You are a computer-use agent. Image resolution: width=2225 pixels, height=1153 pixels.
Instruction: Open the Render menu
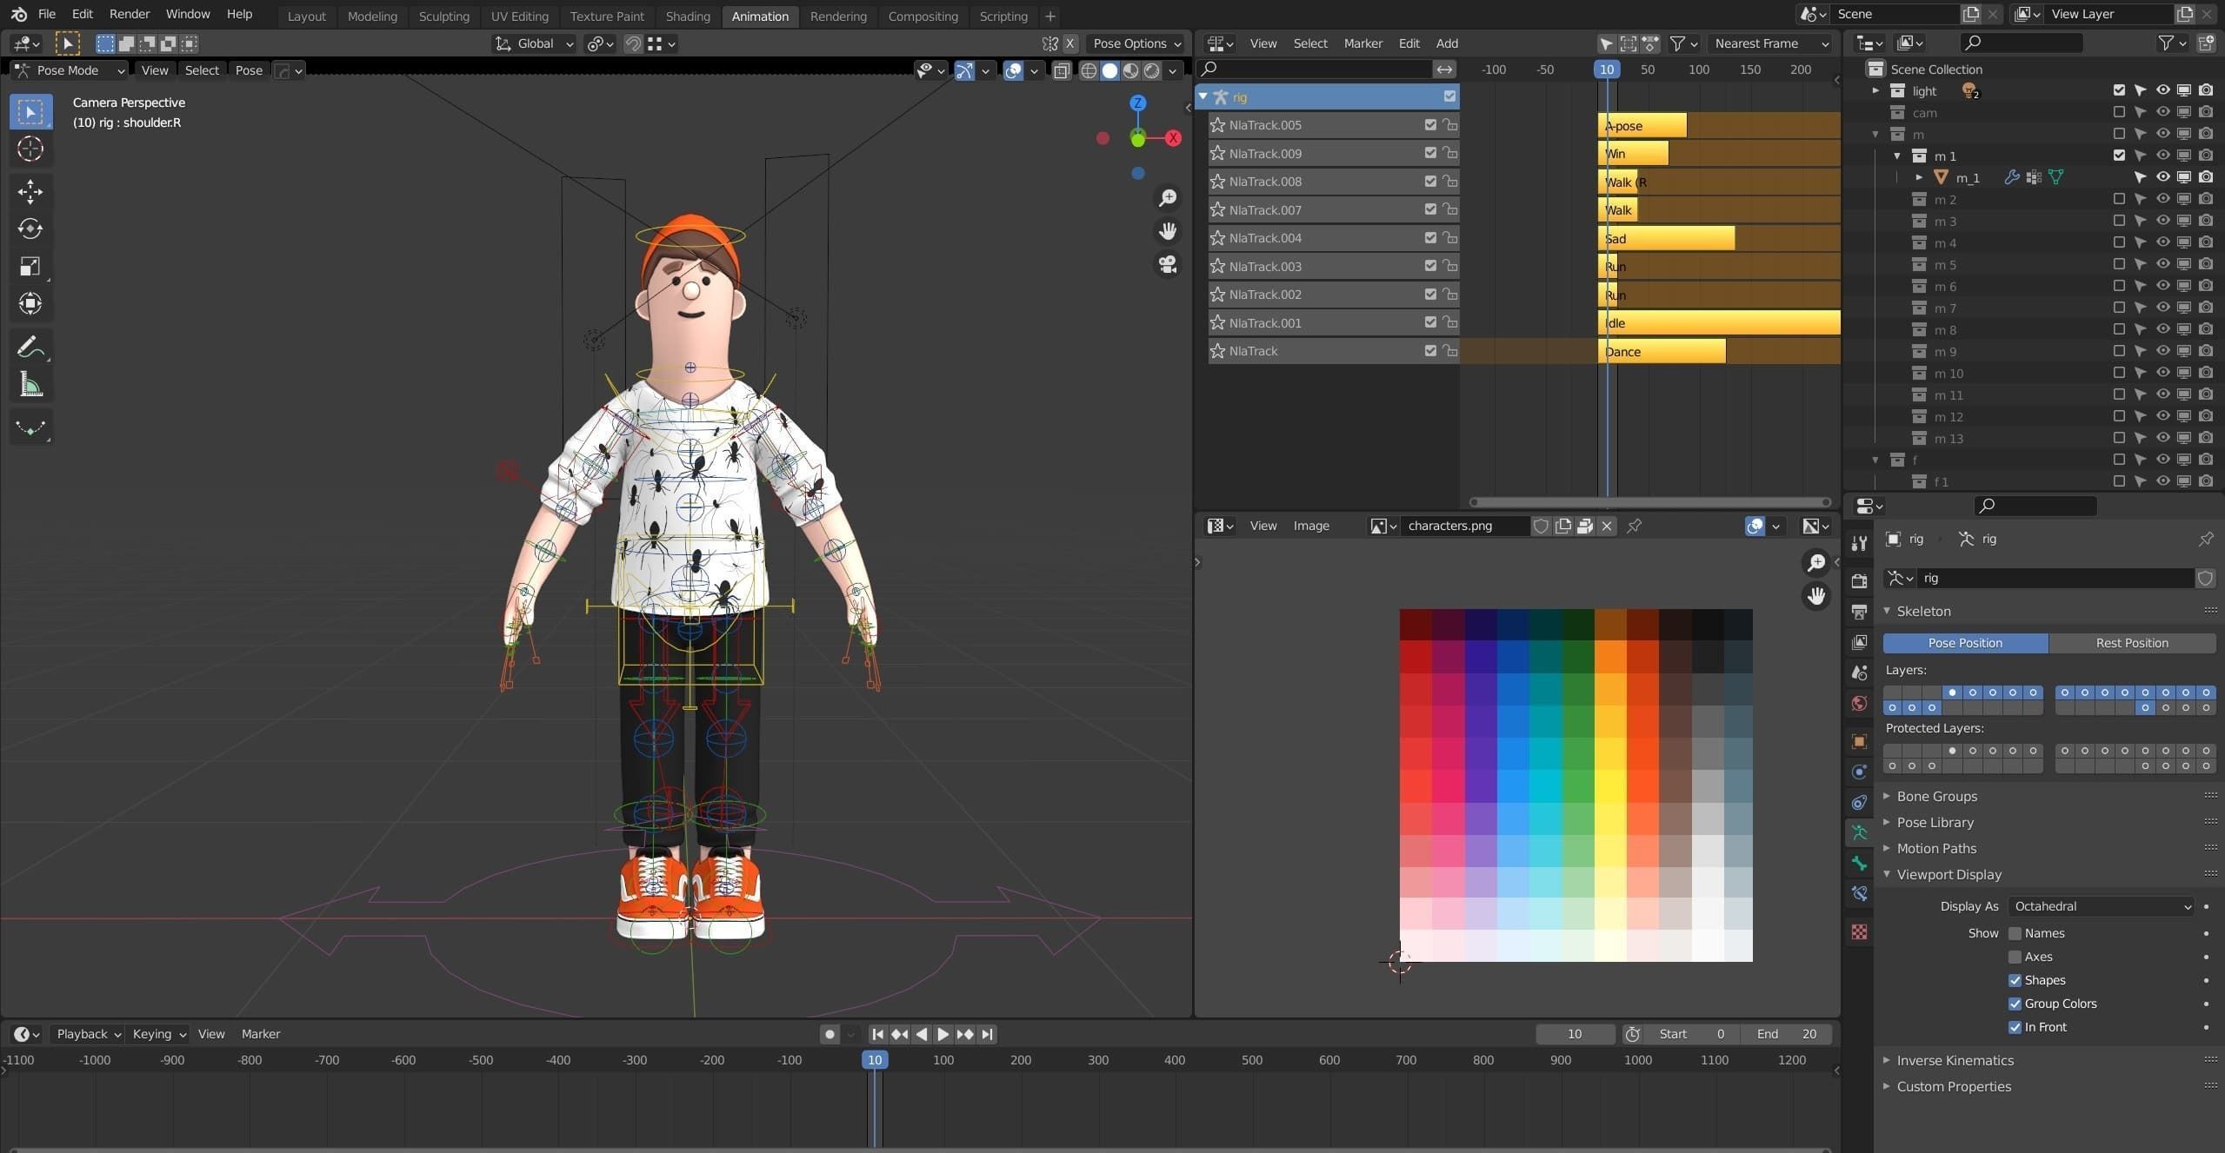pyautogui.click(x=130, y=14)
